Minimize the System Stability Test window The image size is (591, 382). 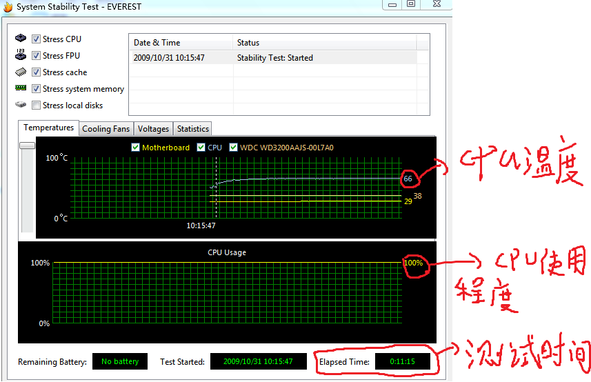(x=392, y=5)
